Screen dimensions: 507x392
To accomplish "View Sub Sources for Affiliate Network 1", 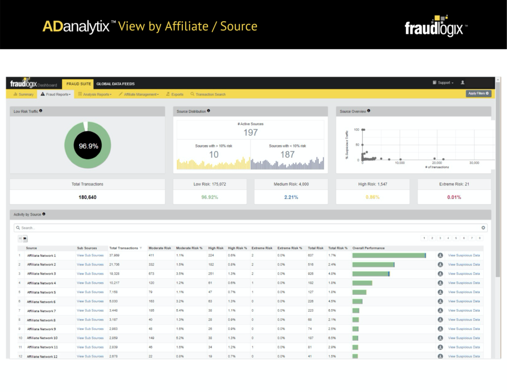I will pyautogui.click(x=90, y=255).
